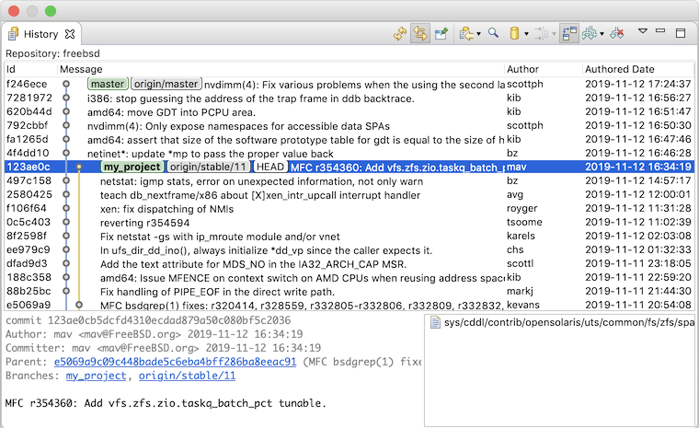This screenshot has height=428, width=699.
Task: Expand the repository cylinder dropdown arrow
Action: pos(526,34)
